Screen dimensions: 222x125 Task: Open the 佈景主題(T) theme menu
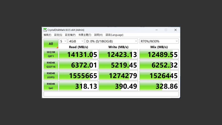(x=85, y=35)
